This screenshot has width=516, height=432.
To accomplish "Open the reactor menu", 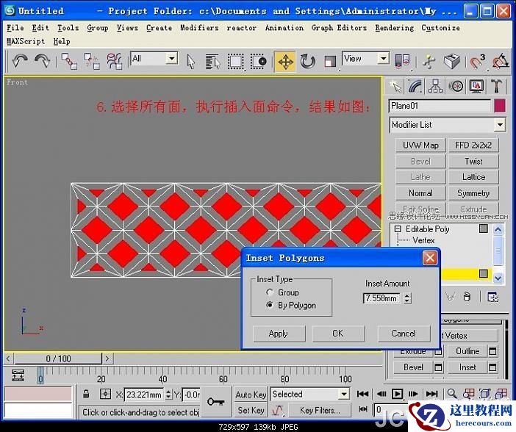I will [x=242, y=28].
